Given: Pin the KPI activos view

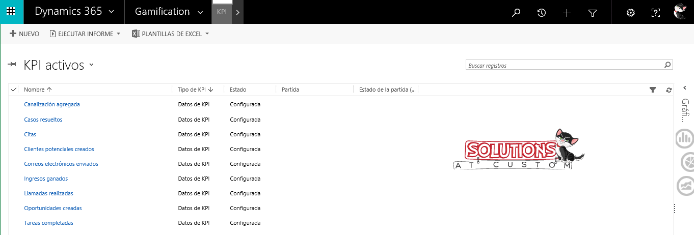Looking at the screenshot, I should point(13,64).
